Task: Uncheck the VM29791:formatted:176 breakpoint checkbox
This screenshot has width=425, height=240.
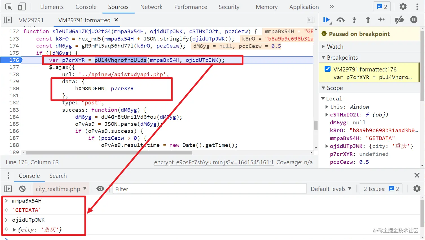Action: tap(327, 69)
